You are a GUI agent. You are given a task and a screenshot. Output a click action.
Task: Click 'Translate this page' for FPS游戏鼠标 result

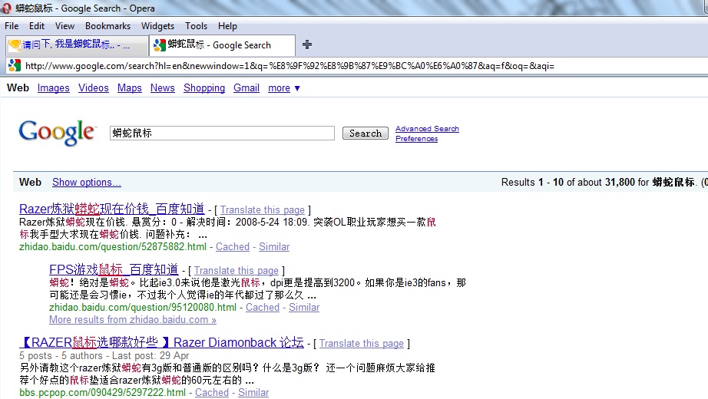237,270
